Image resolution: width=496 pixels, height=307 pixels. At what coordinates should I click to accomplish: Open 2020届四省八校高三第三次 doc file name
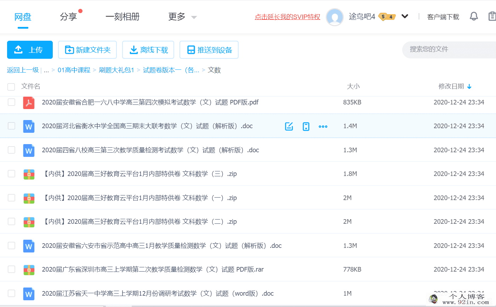click(150, 150)
